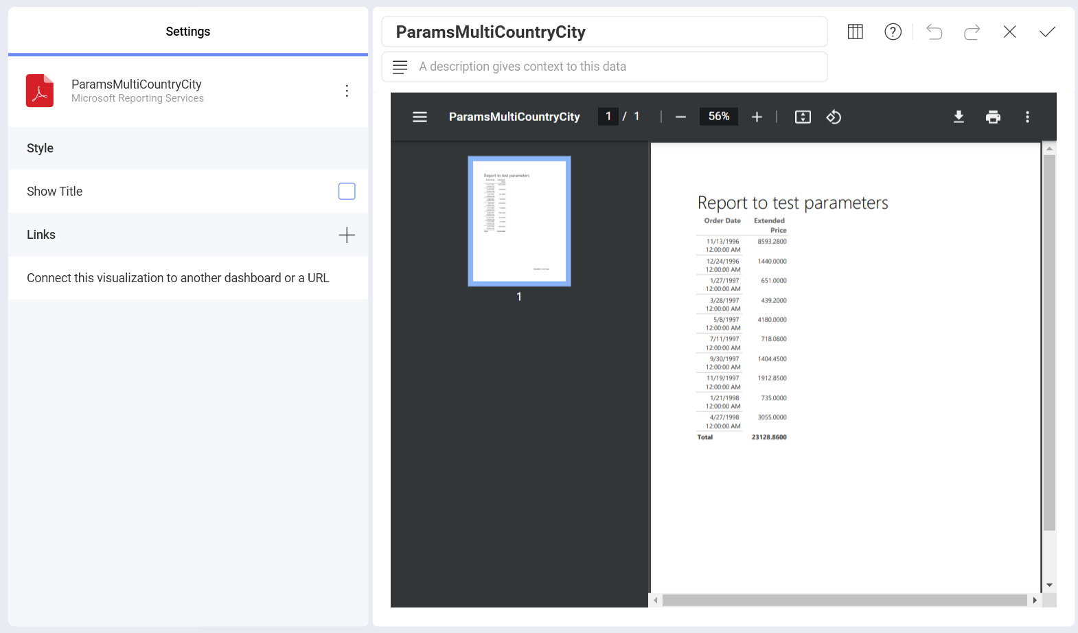This screenshot has width=1078, height=633.
Task: Rotate the PDF counterclockwise
Action: tap(834, 117)
